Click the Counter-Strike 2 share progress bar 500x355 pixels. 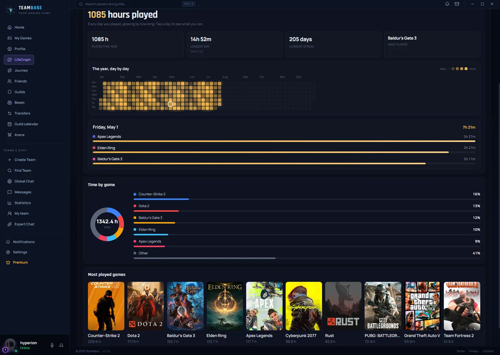click(x=307, y=199)
